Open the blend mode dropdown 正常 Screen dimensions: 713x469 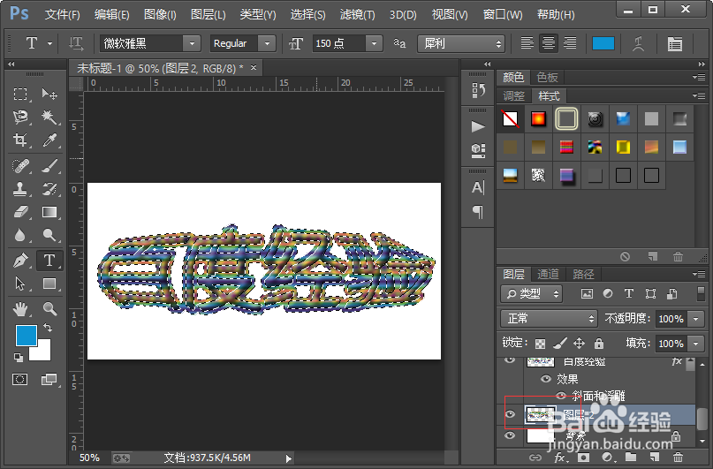coord(549,319)
